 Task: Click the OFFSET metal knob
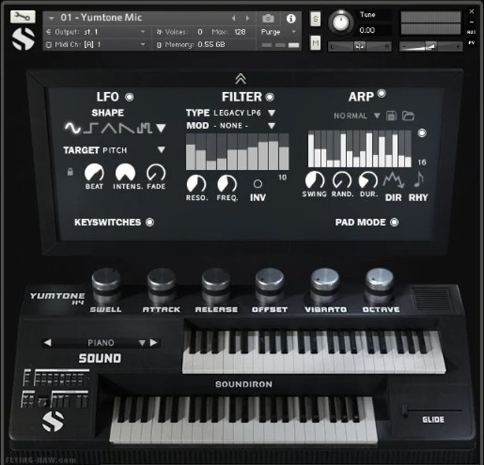pyautogui.click(x=270, y=281)
